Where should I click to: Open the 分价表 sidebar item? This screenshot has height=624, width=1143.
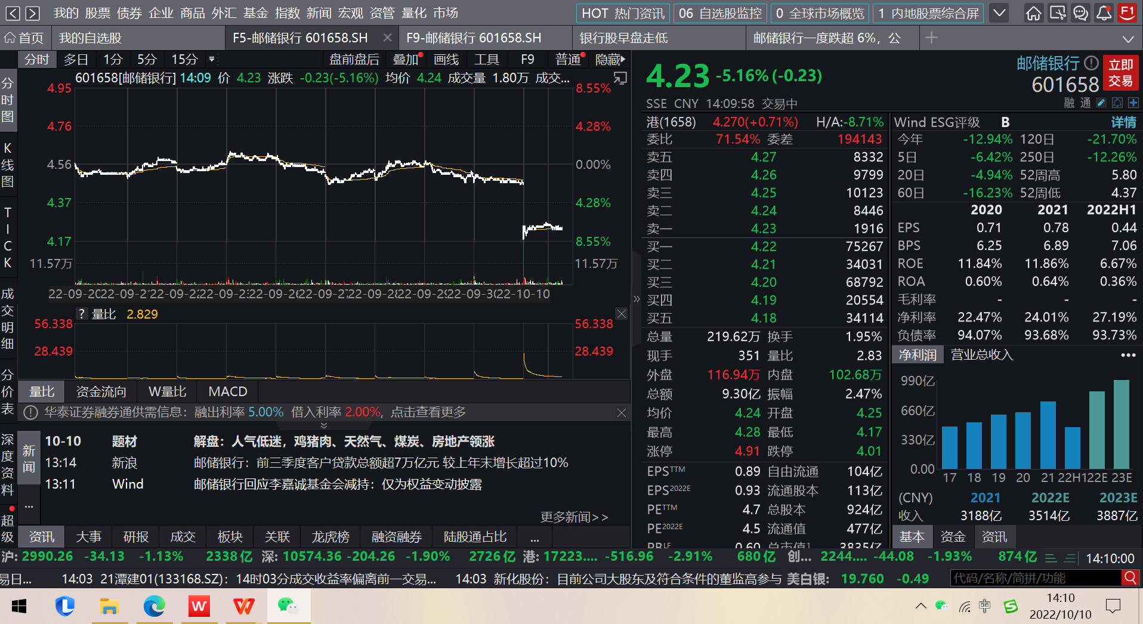tap(8, 391)
